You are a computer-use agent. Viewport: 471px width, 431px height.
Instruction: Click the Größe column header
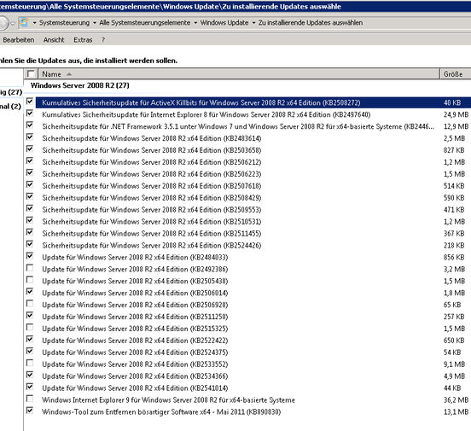(x=455, y=74)
